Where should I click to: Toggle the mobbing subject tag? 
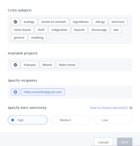tap(37, 38)
